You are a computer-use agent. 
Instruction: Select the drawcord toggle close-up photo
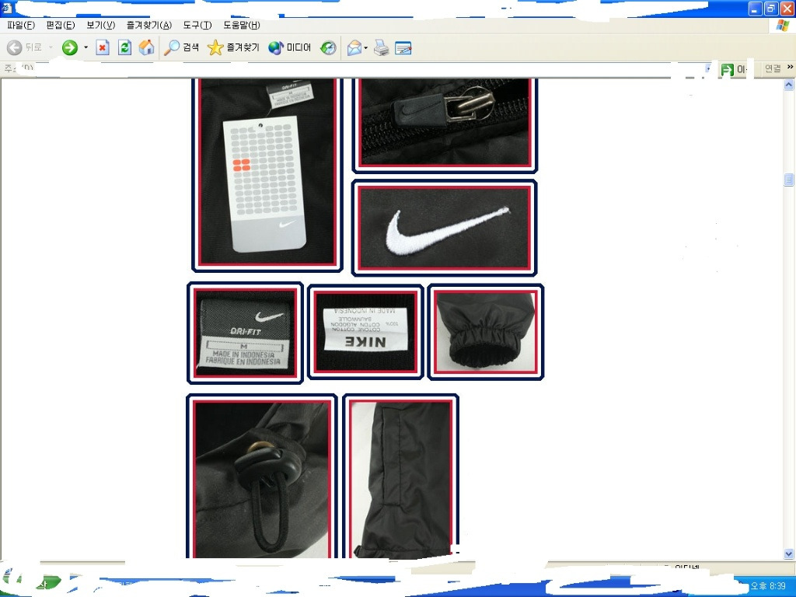[x=262, y=477]
